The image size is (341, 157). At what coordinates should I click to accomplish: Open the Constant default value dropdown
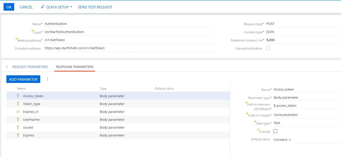282,139
